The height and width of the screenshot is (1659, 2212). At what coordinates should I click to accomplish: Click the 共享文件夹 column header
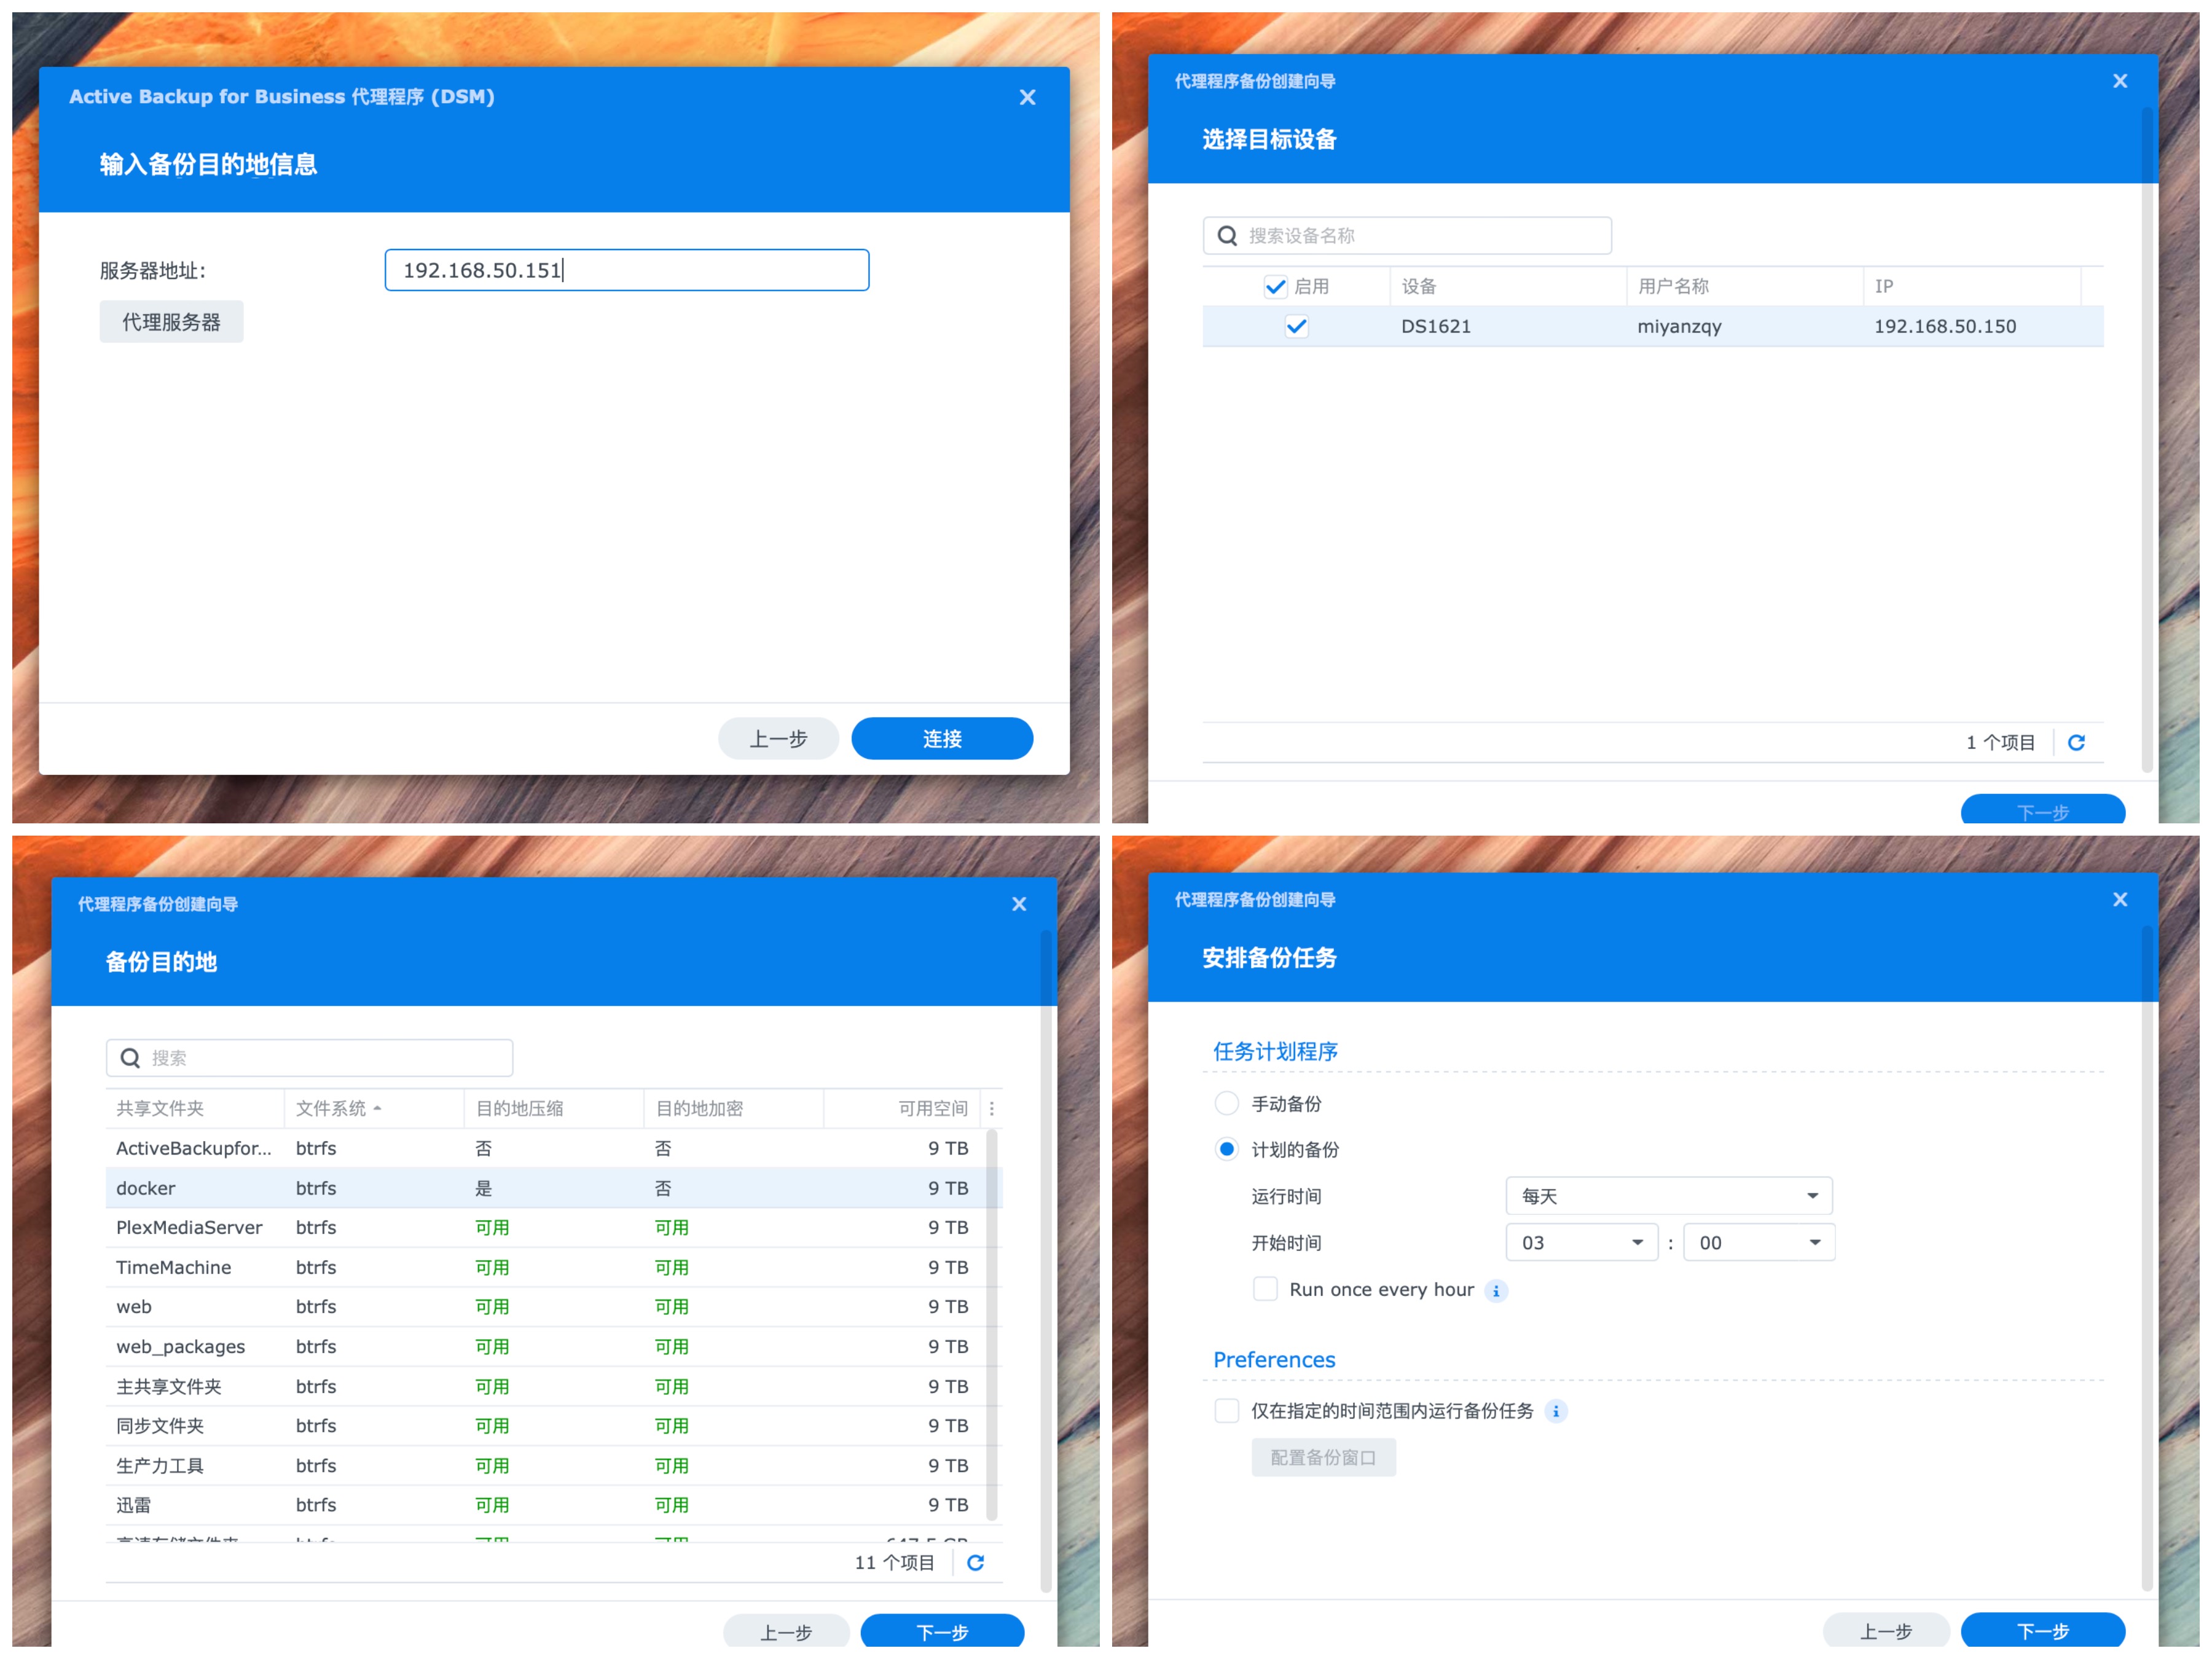[x=160, y=1108]
